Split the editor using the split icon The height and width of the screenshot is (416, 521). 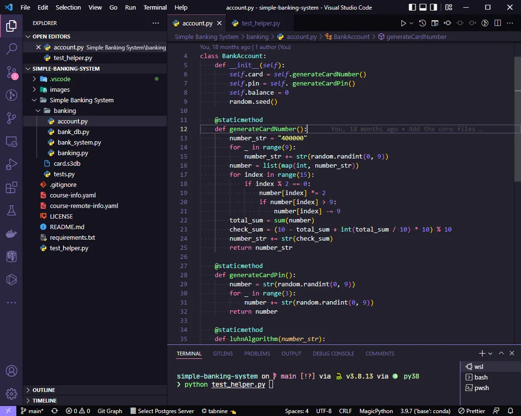[x=497, y=23]
